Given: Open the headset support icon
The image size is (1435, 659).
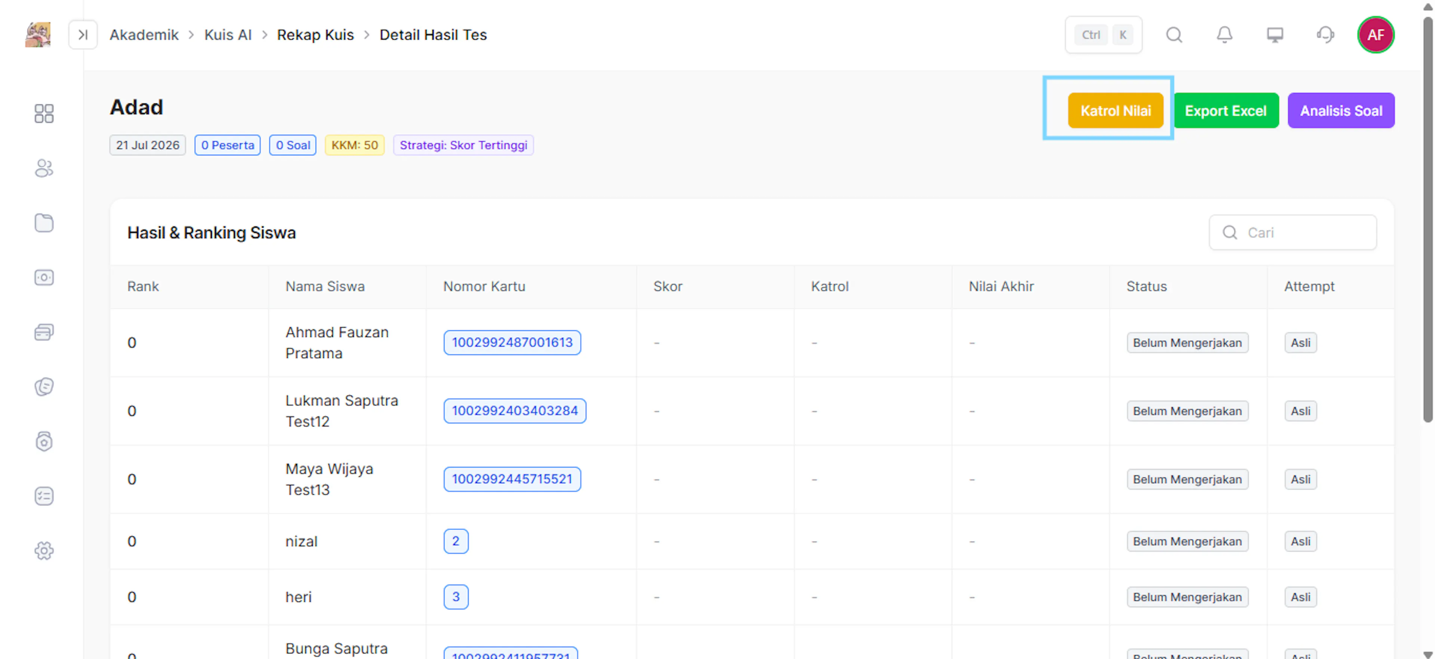Looking at the screenshot, I should pos(1325,34).
